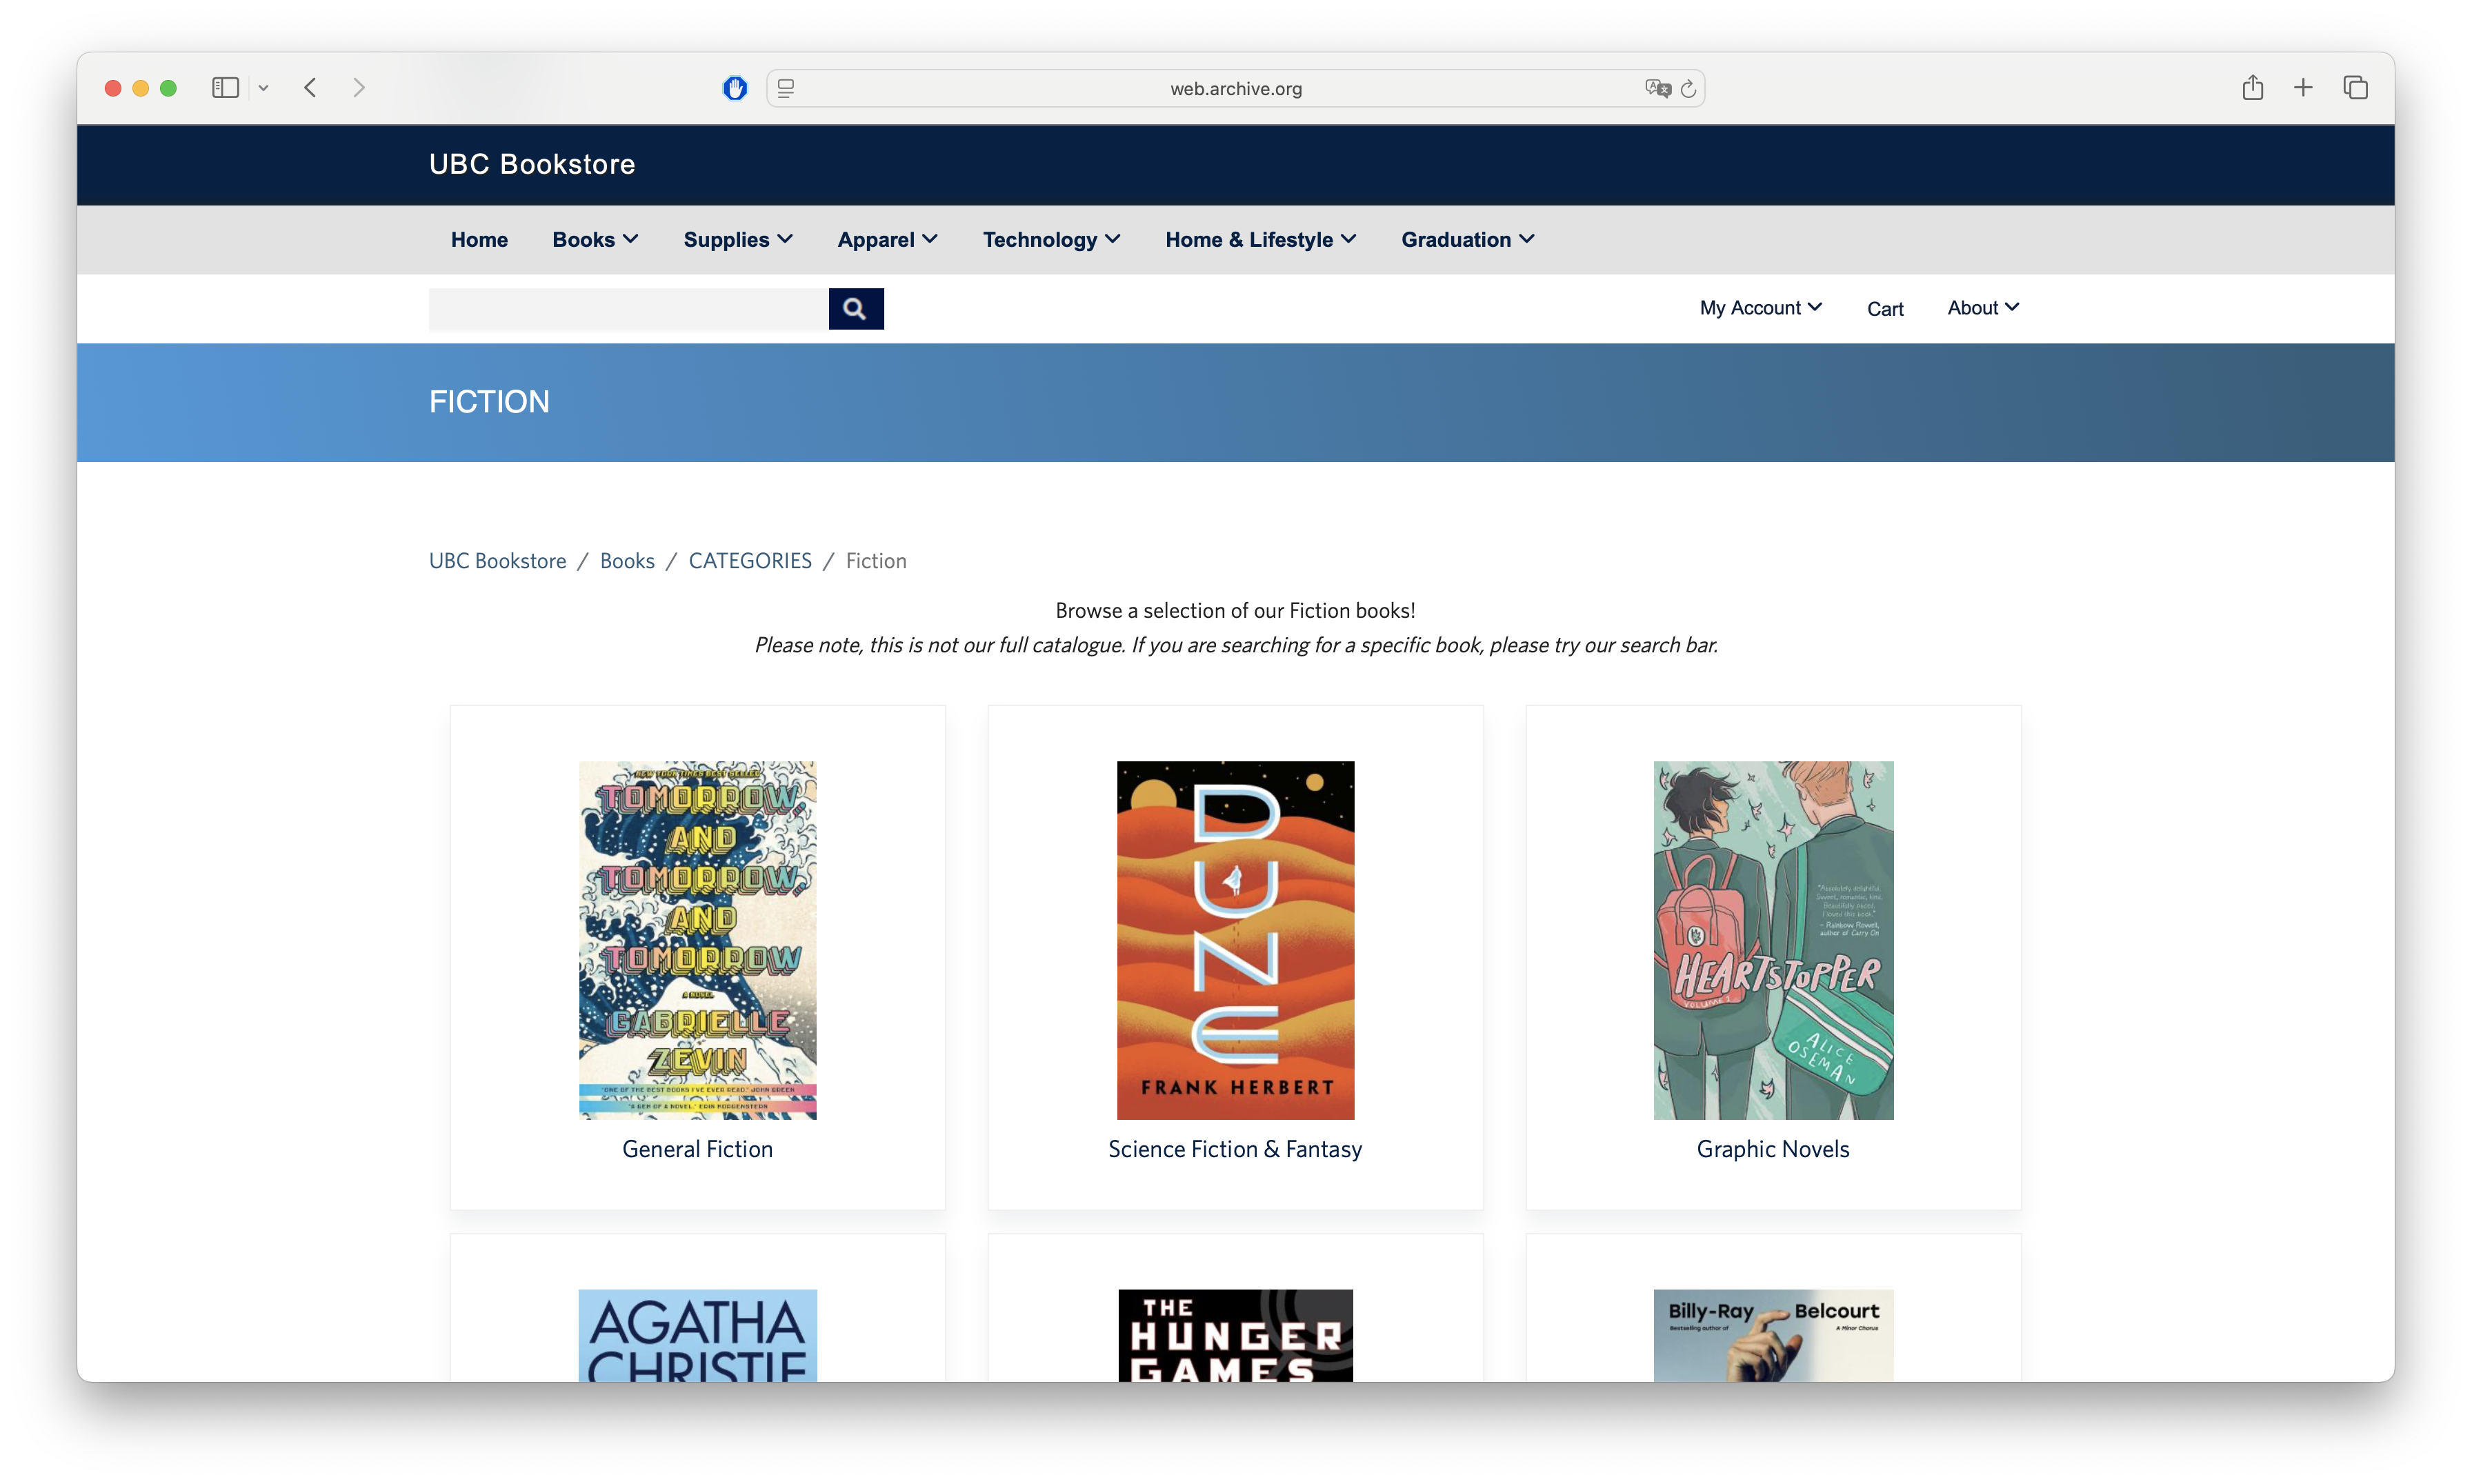The width and height of the screenshot is (2472, 1484).
Task: Click the Safari sidebar toggle icon
Action: (225, 88)
